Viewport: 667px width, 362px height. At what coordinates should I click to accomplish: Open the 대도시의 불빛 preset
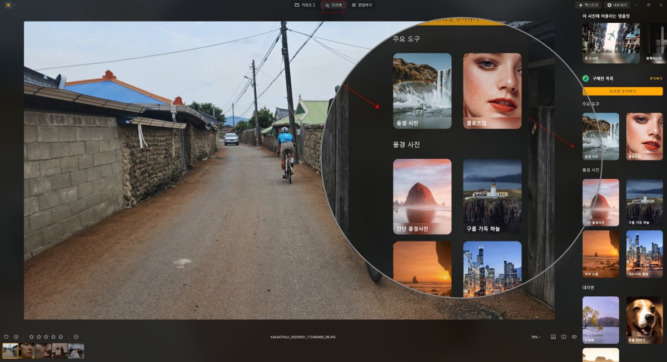click(645, 254)
